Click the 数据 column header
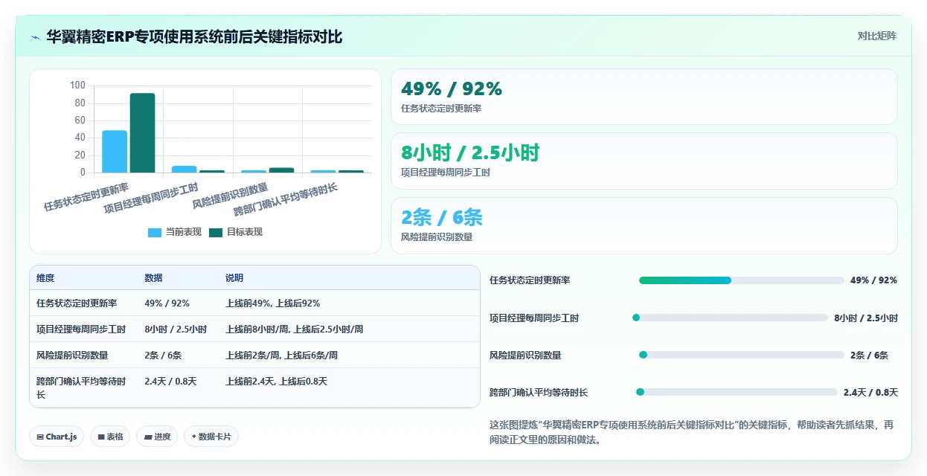The width and height of the screenshot is (927, 476). [x=153, y=278]
